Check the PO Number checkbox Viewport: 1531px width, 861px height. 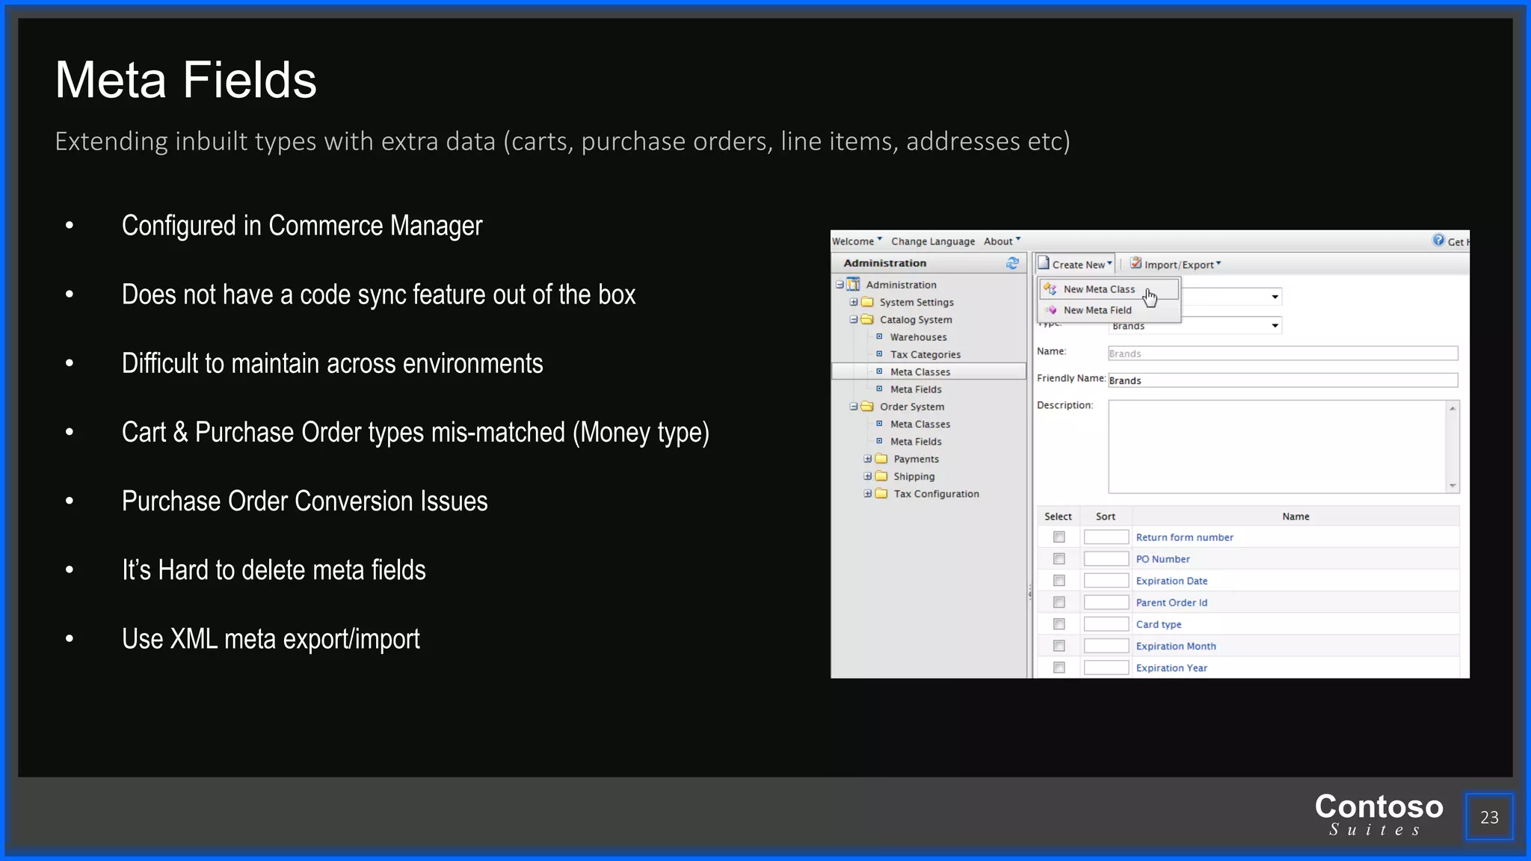(1059, 558)
